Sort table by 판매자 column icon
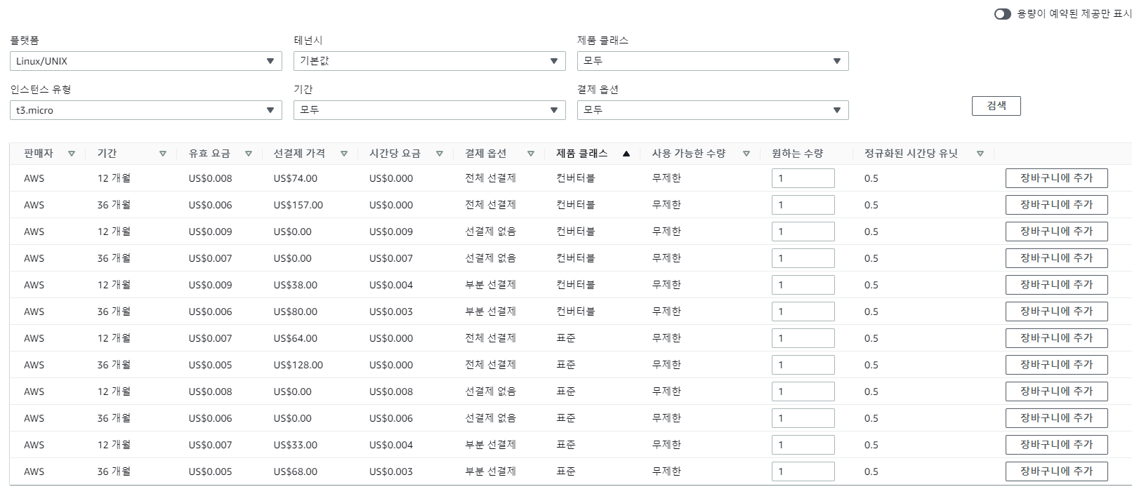Viewport: 1132px width, 489px height. [72, 154]
